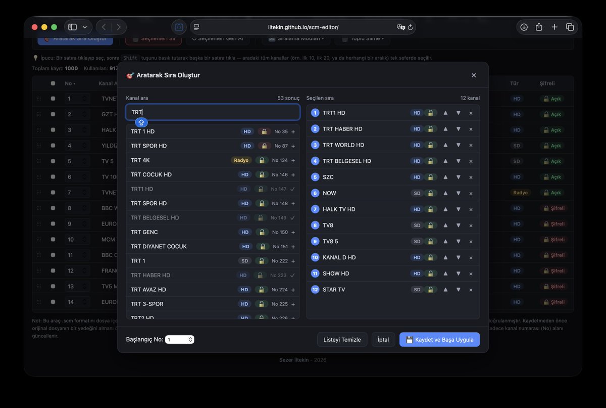The width and height of the screenshot is (606, 408).
Task: Click the Tür column header
Action: (514, 83)
